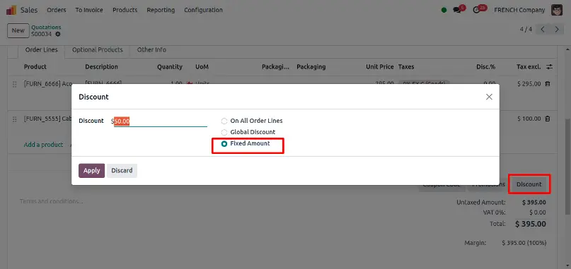Viewport: 571px width, 269px height.
Task: Click the Terms and conditions field
Action: (x=52, y=201)
